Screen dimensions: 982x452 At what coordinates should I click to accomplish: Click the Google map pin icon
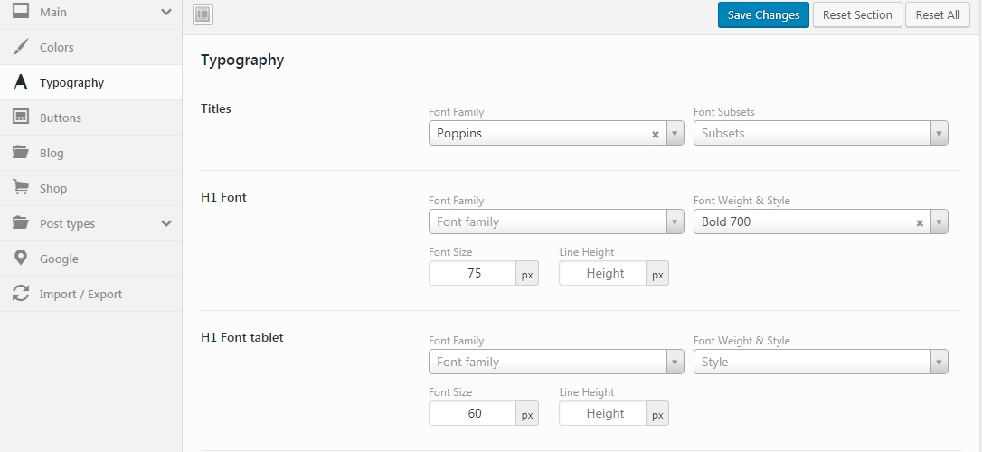click(x=21, y=259)
